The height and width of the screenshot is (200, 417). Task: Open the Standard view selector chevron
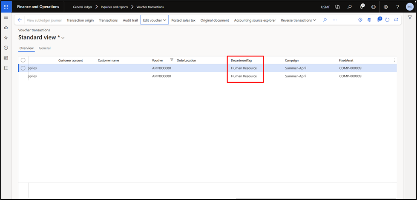[63, 38]
